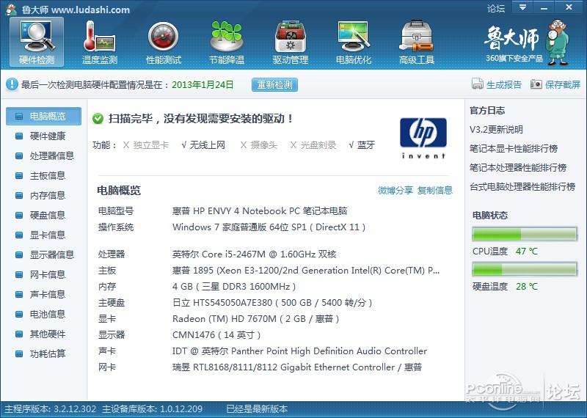Click the CPU温度 green progress bar
This screenshot has width=587, height=418.
tap(525, 234)
